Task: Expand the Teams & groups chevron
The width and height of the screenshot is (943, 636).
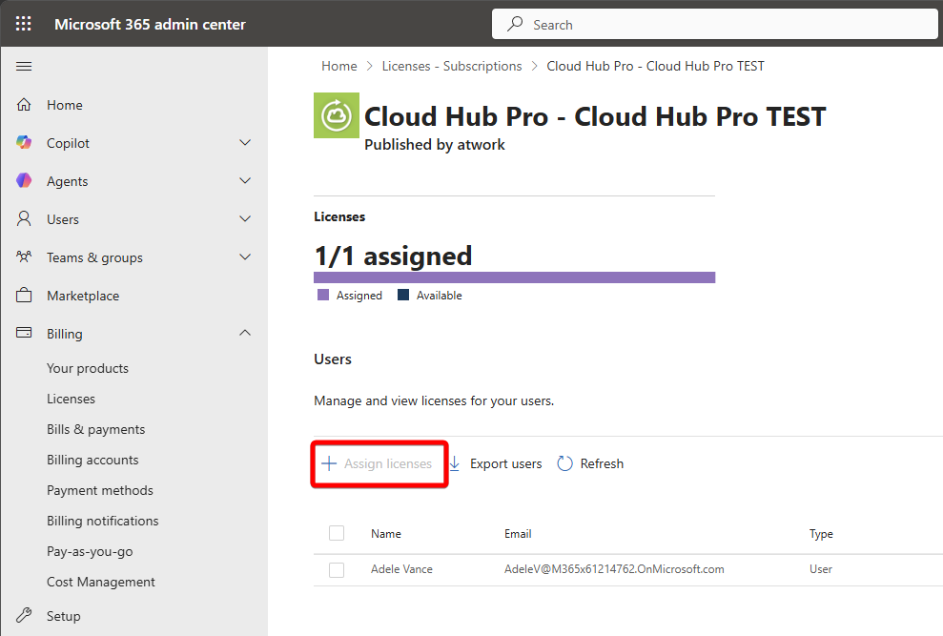Action: (x=245, y=256)
